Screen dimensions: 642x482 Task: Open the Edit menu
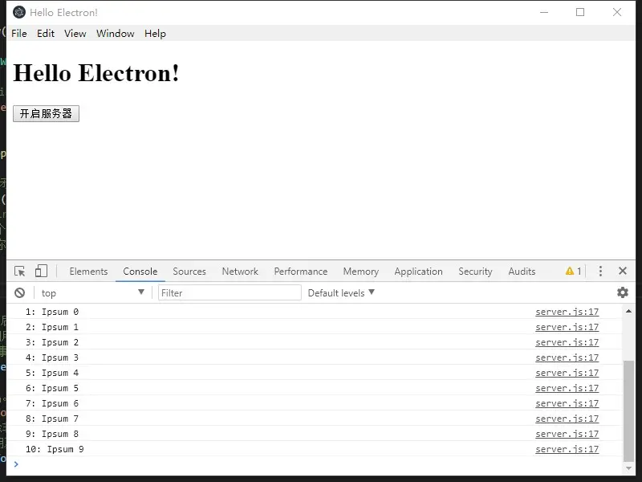pos(46,33)
